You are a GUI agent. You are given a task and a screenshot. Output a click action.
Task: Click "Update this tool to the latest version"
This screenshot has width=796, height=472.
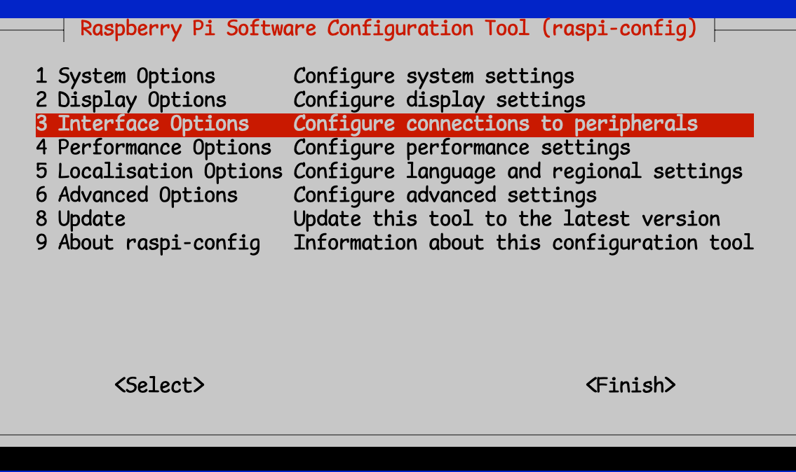(x=506, y=219)
